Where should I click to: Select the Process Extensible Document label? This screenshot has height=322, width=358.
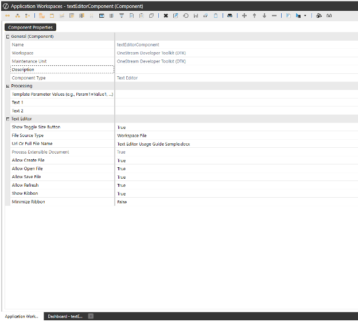40,152
